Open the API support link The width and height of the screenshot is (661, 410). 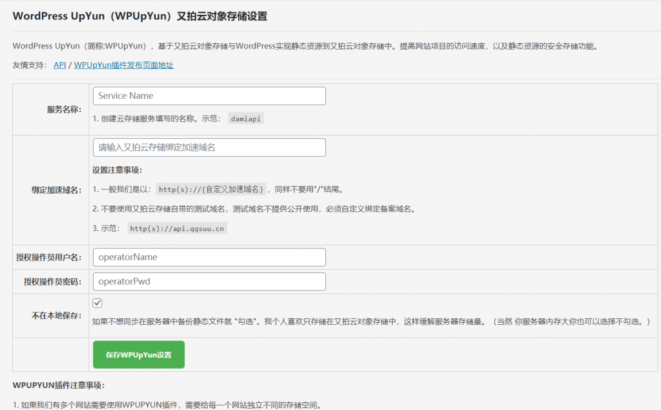[59, 65]
